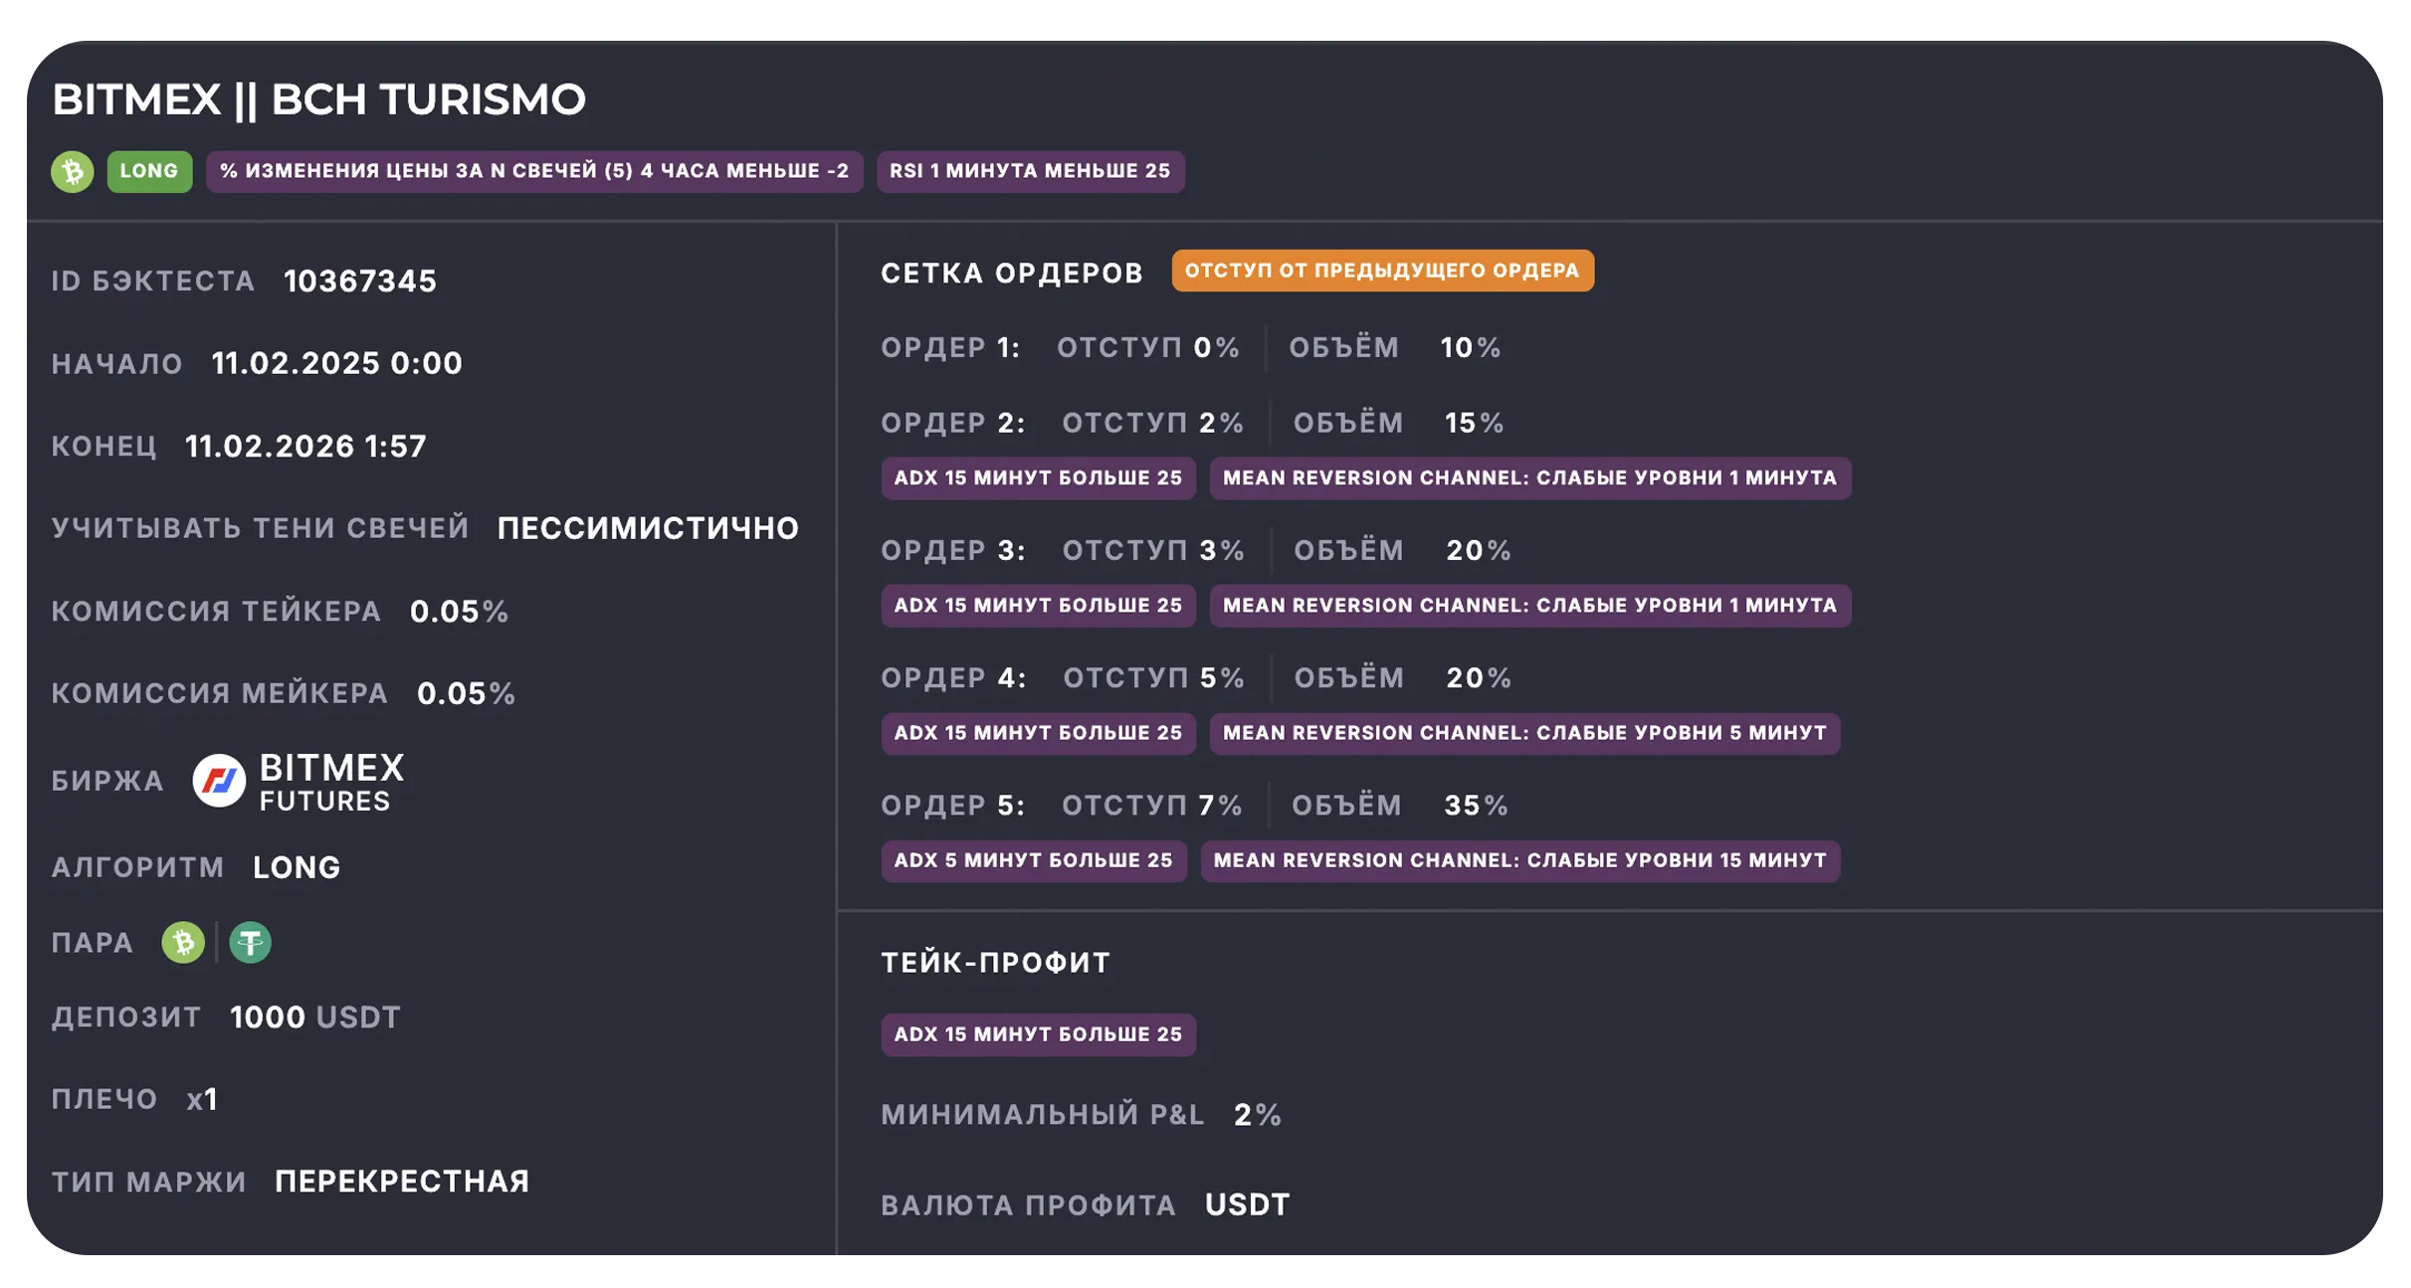Switch to the ТЕЙК-ПРОФИТ section header
Screen dimensions: 2411x1288
[x=995, y=962]
